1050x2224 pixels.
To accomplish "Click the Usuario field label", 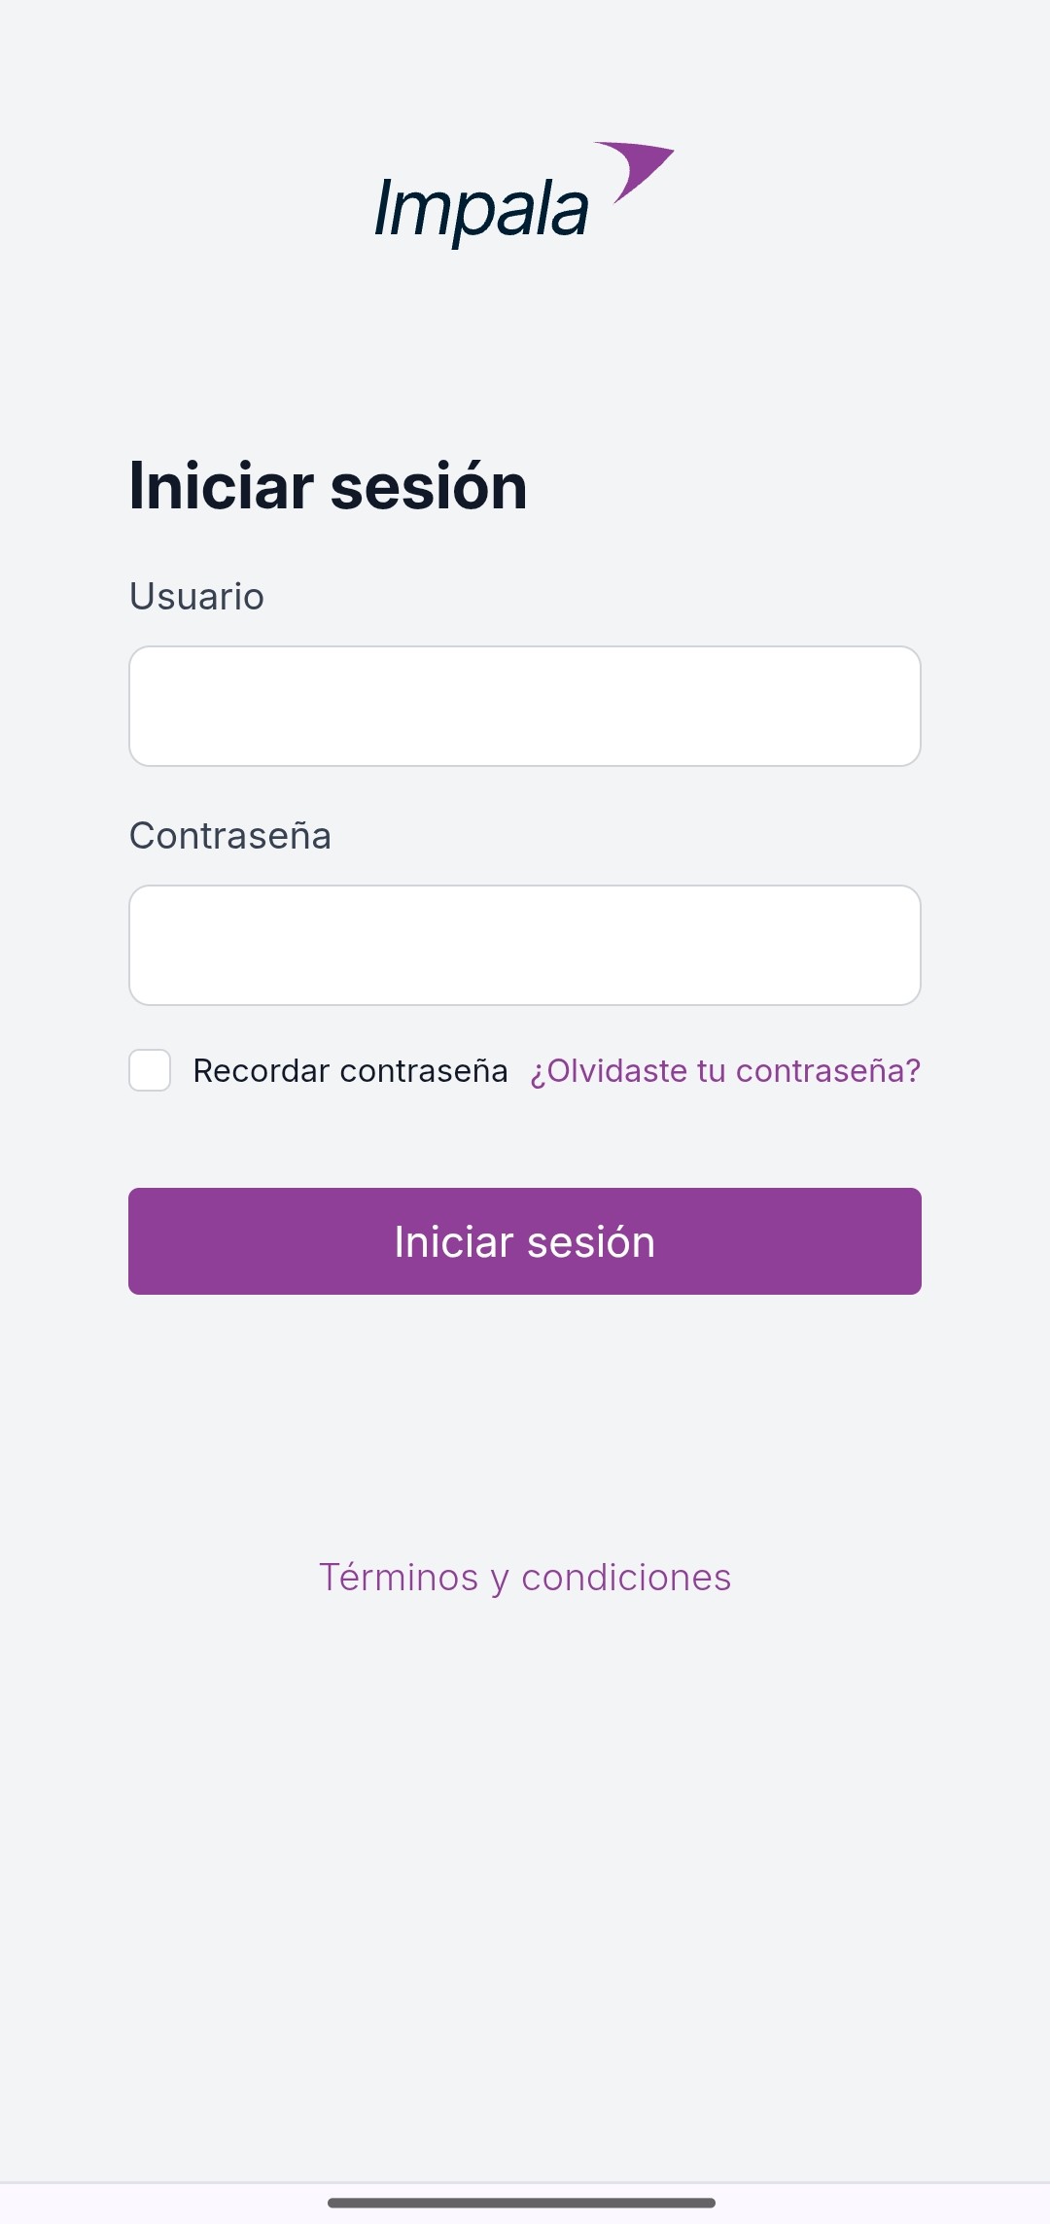I will 196,596.
